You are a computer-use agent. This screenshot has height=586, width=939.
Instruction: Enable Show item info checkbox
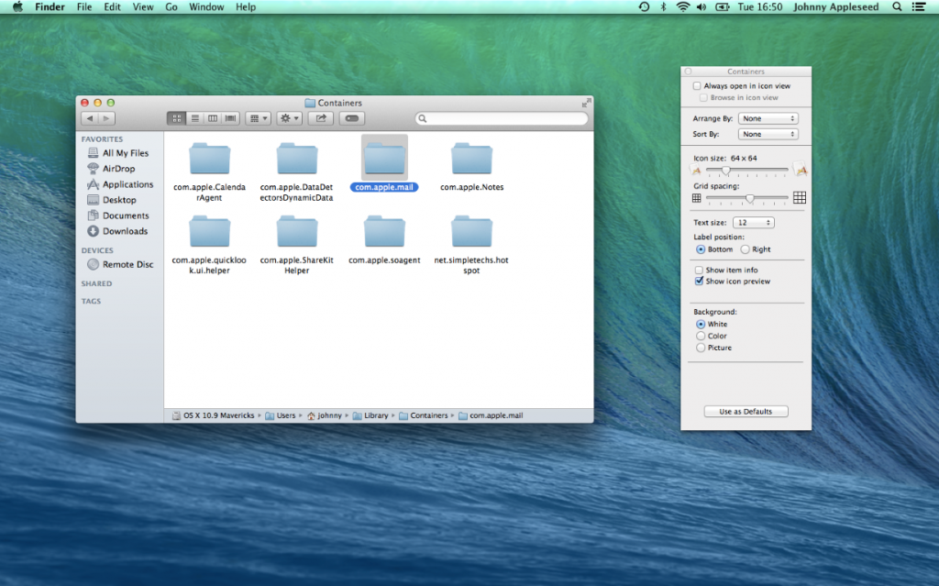[x=699, y=270]
